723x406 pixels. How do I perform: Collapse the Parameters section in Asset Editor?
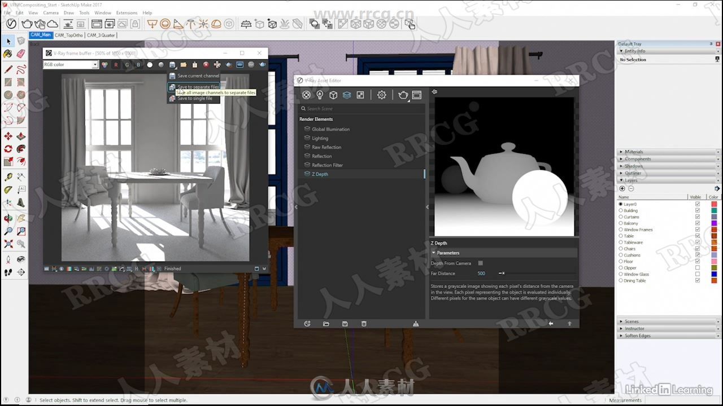click(x=503, y=253)
